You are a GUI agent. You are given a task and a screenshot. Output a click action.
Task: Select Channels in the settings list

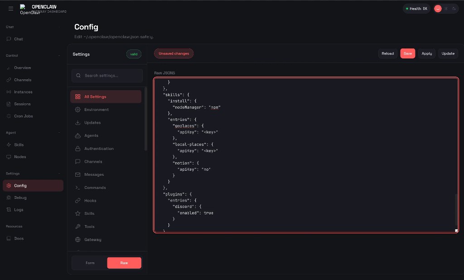[x=106, y=162]
